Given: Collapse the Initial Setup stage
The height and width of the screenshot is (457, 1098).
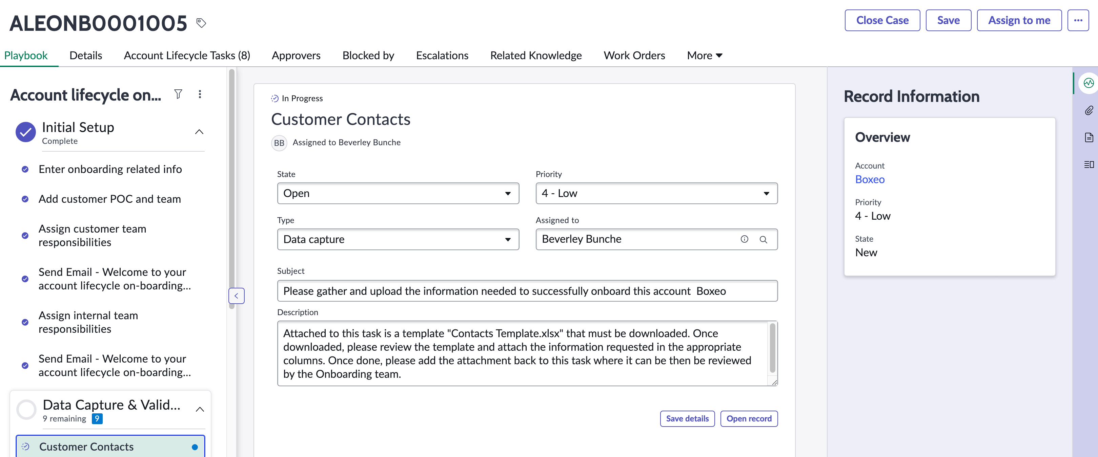Looking at the screenshot, I should (x=199, y=132).
